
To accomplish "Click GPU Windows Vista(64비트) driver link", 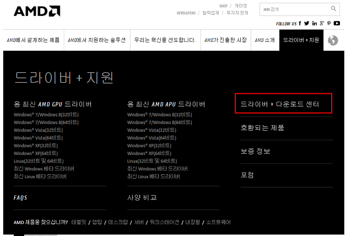I will coord(39,138).
